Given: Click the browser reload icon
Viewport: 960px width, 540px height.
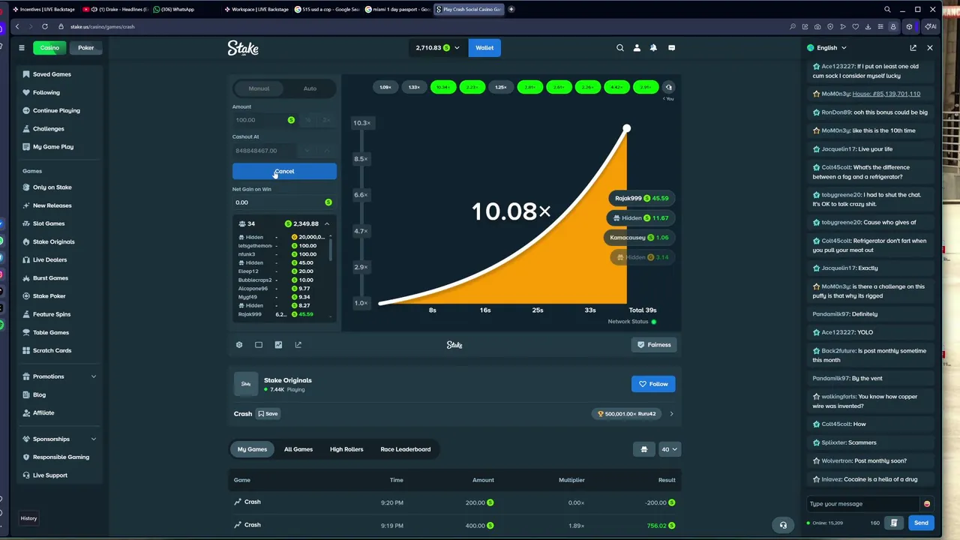Looking at the screenshot, I should pos(45,26).
